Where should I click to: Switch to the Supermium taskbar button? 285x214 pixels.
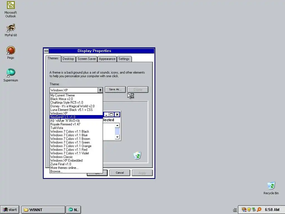pyautogui.click(x=73, y=210)
